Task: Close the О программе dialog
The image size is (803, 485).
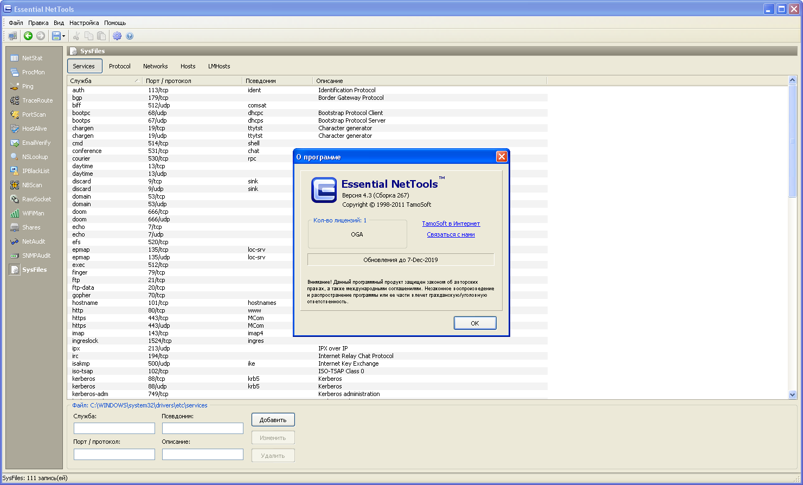Action: tap(502, 157)
